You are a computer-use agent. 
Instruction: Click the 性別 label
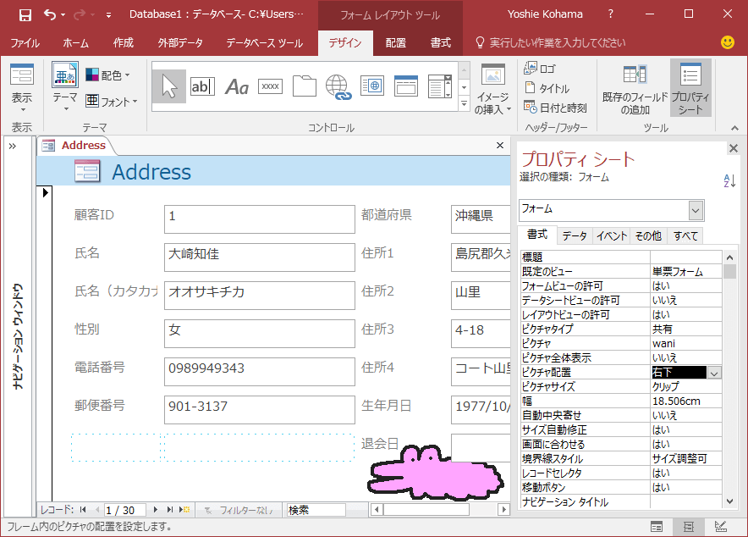[x=87, y=329]
